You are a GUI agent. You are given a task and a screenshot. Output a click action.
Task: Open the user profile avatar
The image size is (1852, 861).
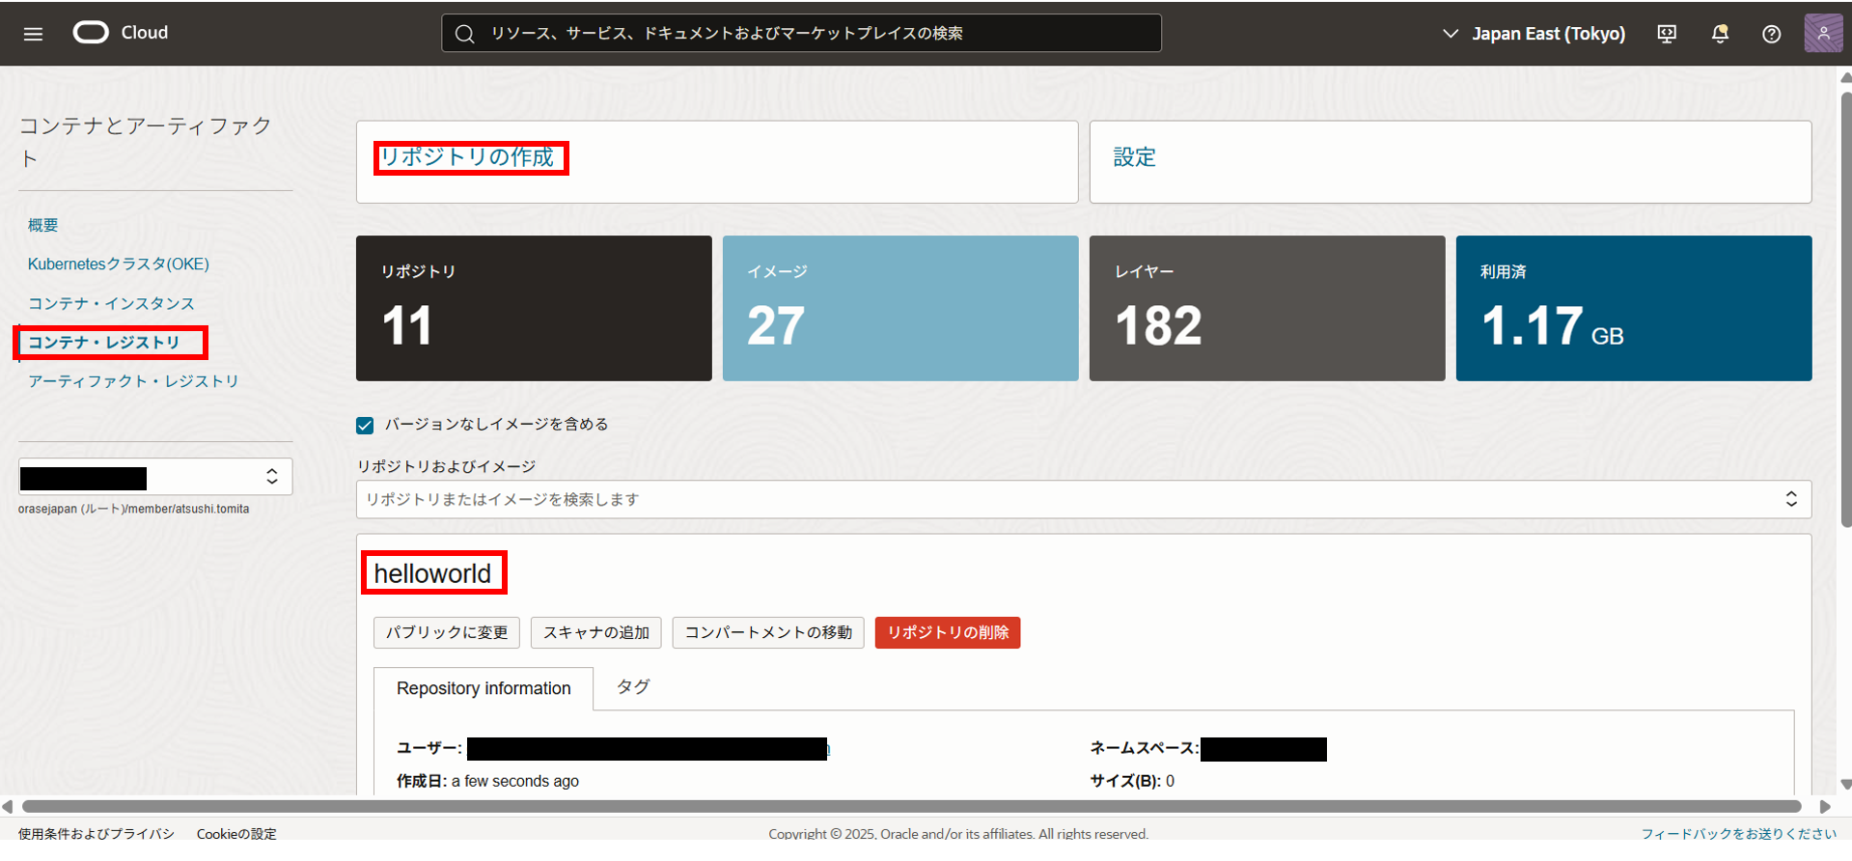pos(1823,33)
